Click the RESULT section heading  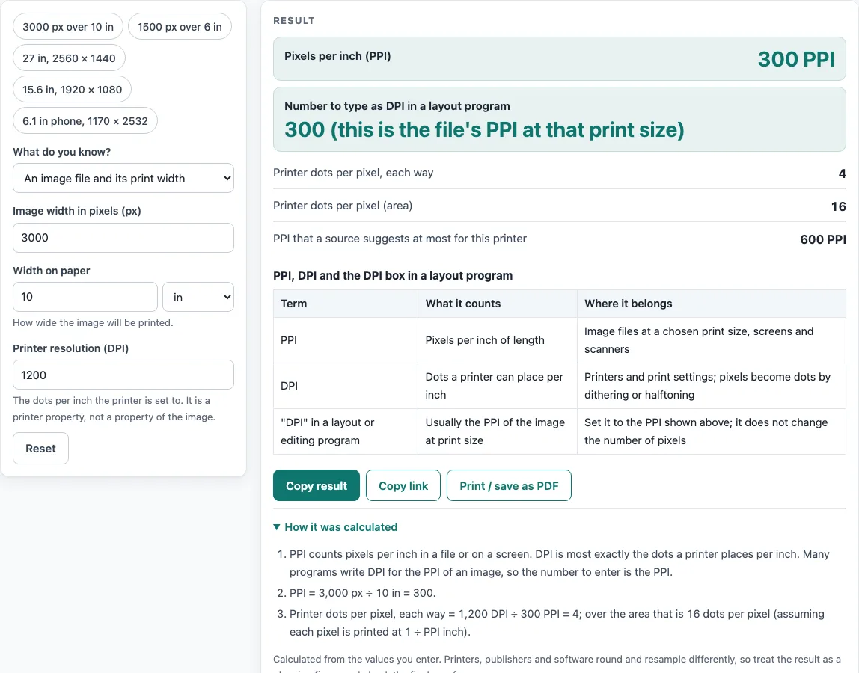pyautogui.click(x=294, y=21)
